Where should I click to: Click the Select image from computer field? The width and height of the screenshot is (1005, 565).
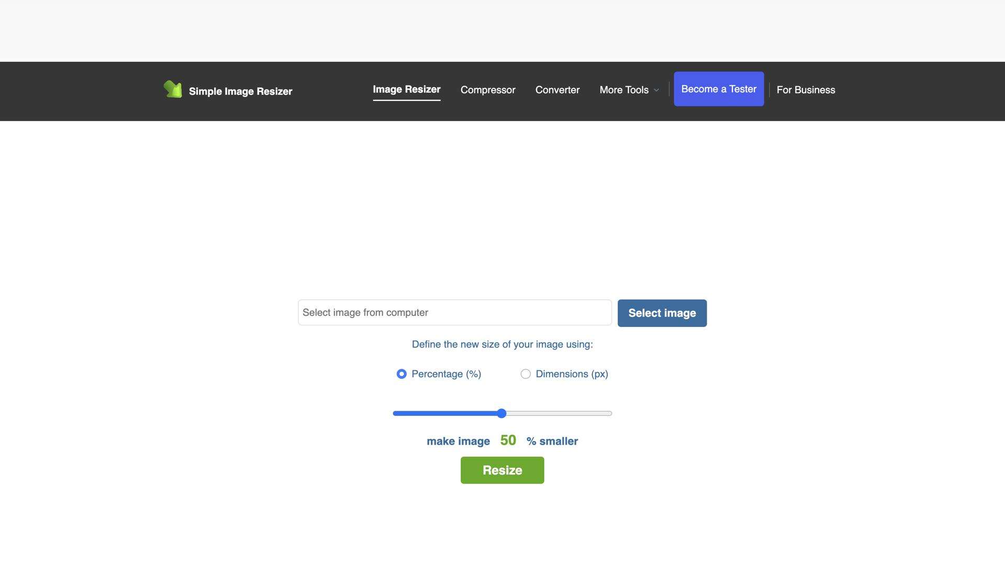(x=454, y=313)
